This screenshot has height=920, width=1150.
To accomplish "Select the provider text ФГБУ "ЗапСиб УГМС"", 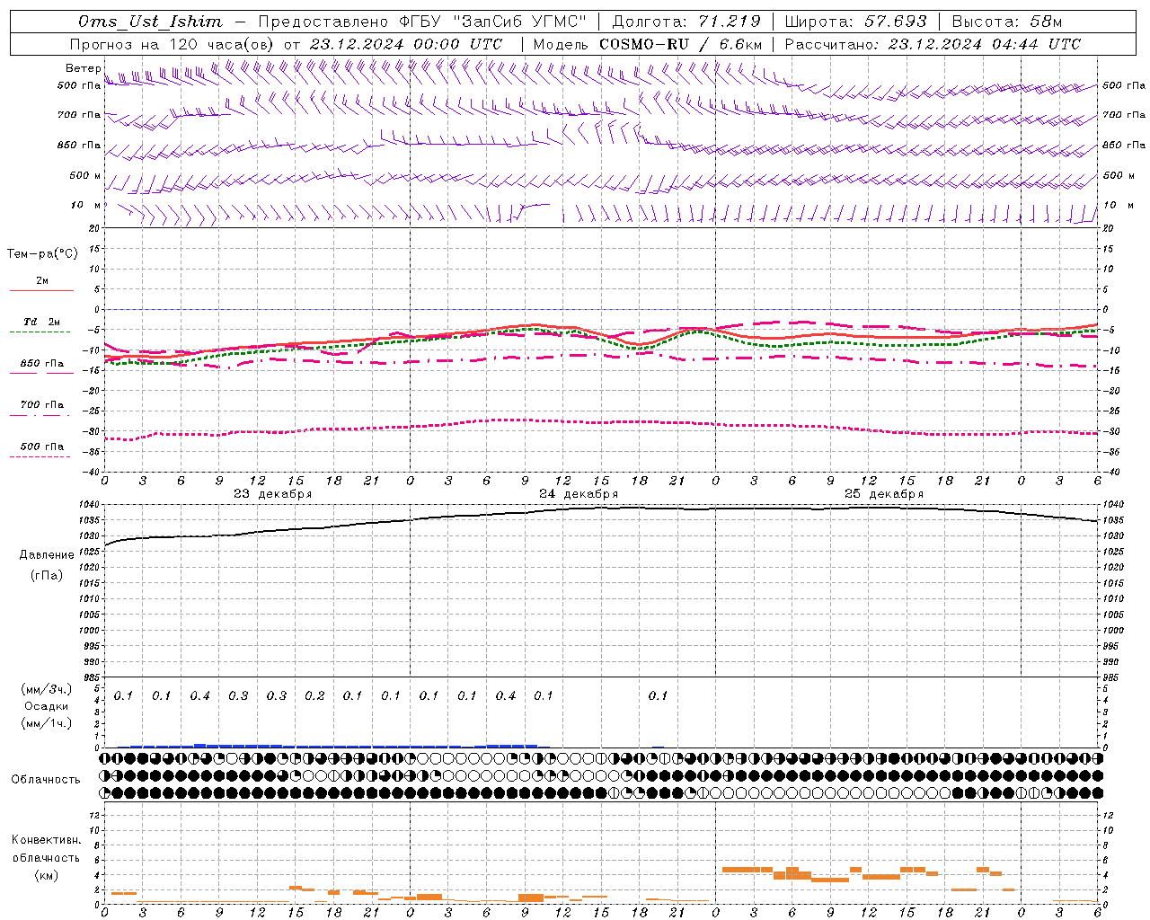I will tap(492, 22).
